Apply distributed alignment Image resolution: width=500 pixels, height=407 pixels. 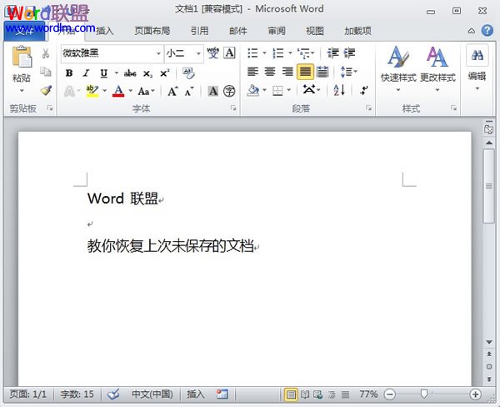click(x=322, y=72)
